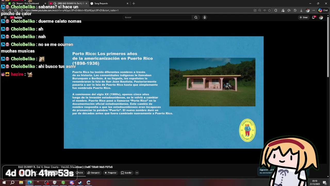Screen dimensions: 330x186
Task: Click the Buscar search field
Action: (x=157, y=17)
